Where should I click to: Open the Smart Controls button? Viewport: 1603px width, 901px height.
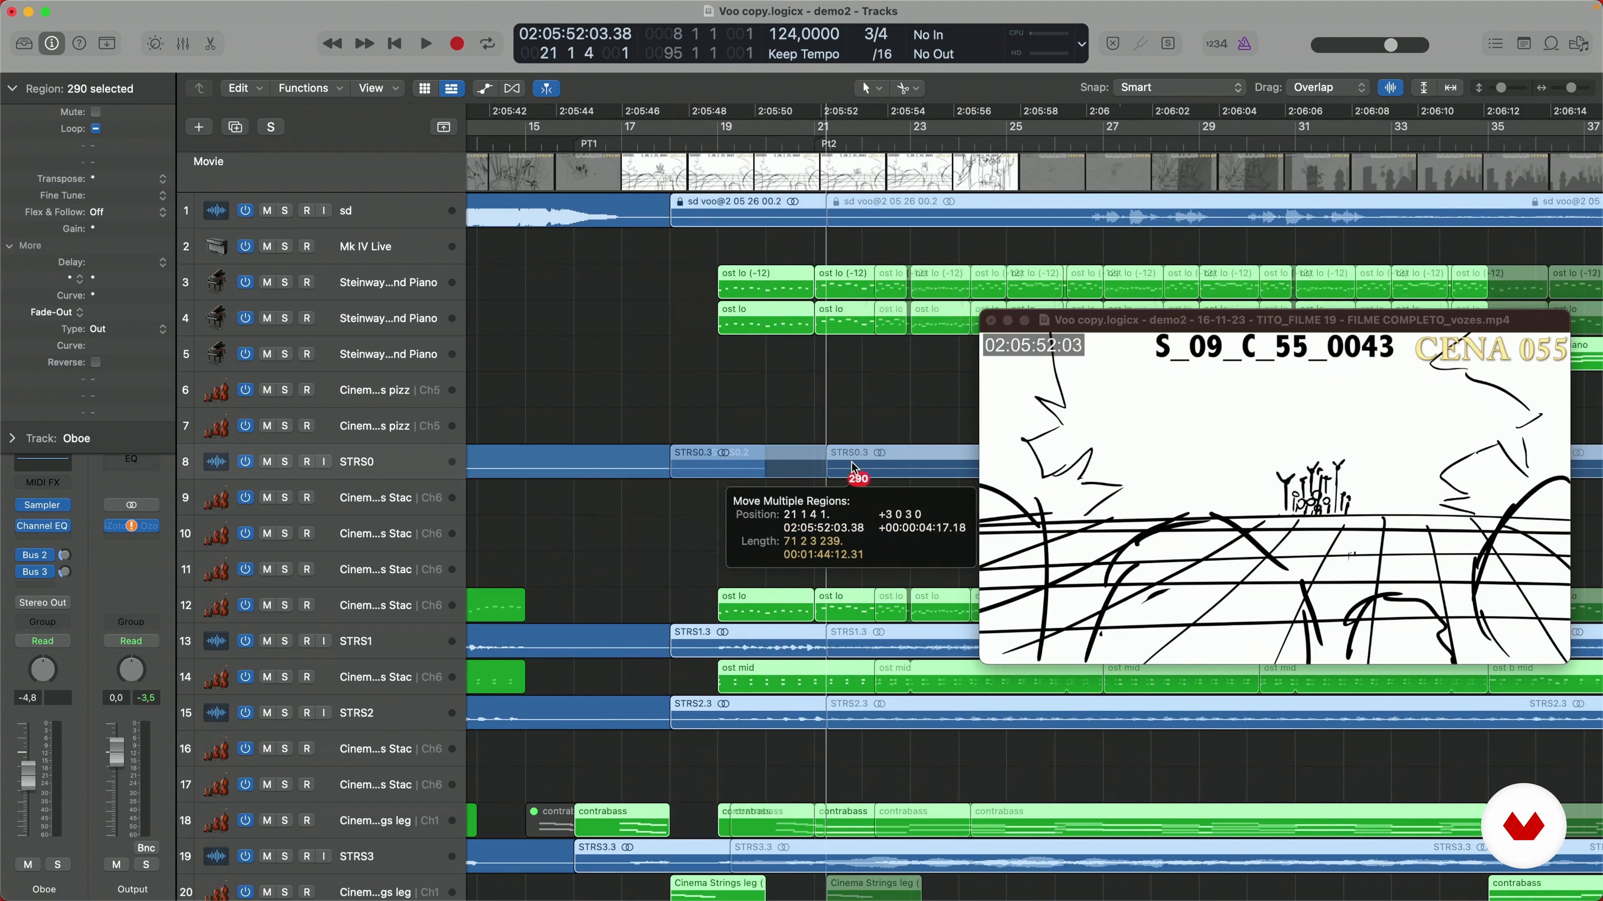[155, 43]
